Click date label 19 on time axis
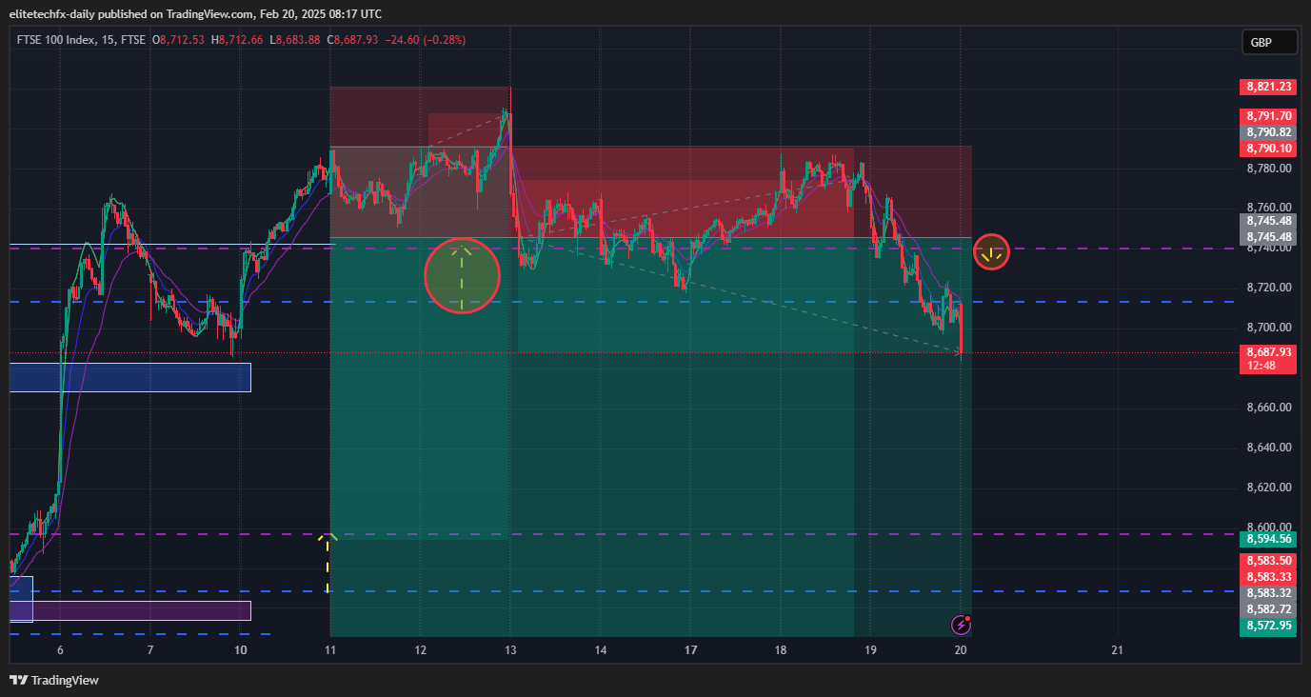The height and width of the screenshot is (697, 1311). pos(870,650)
